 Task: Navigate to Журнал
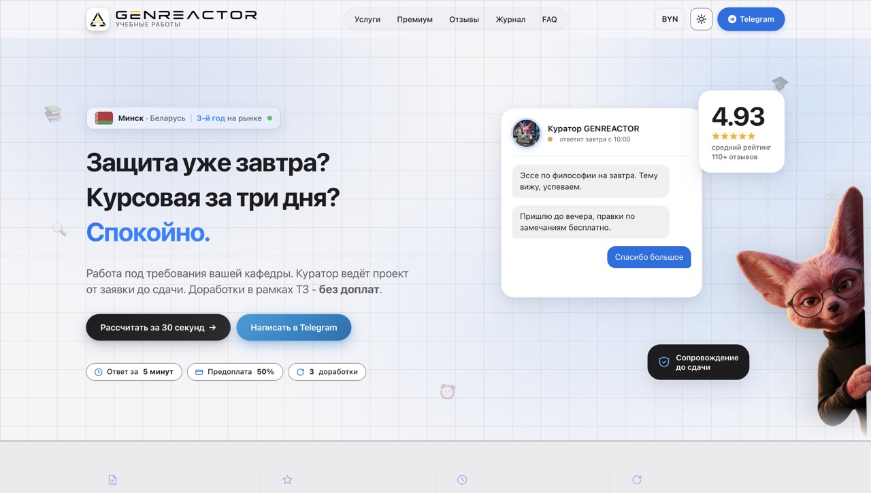[x=510, y=19]
